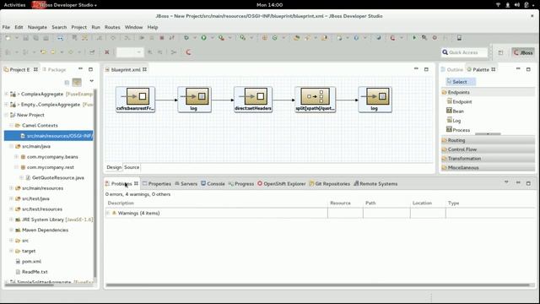Switch to the Console tab
The image size is (540, 304).
pos(213,184)
